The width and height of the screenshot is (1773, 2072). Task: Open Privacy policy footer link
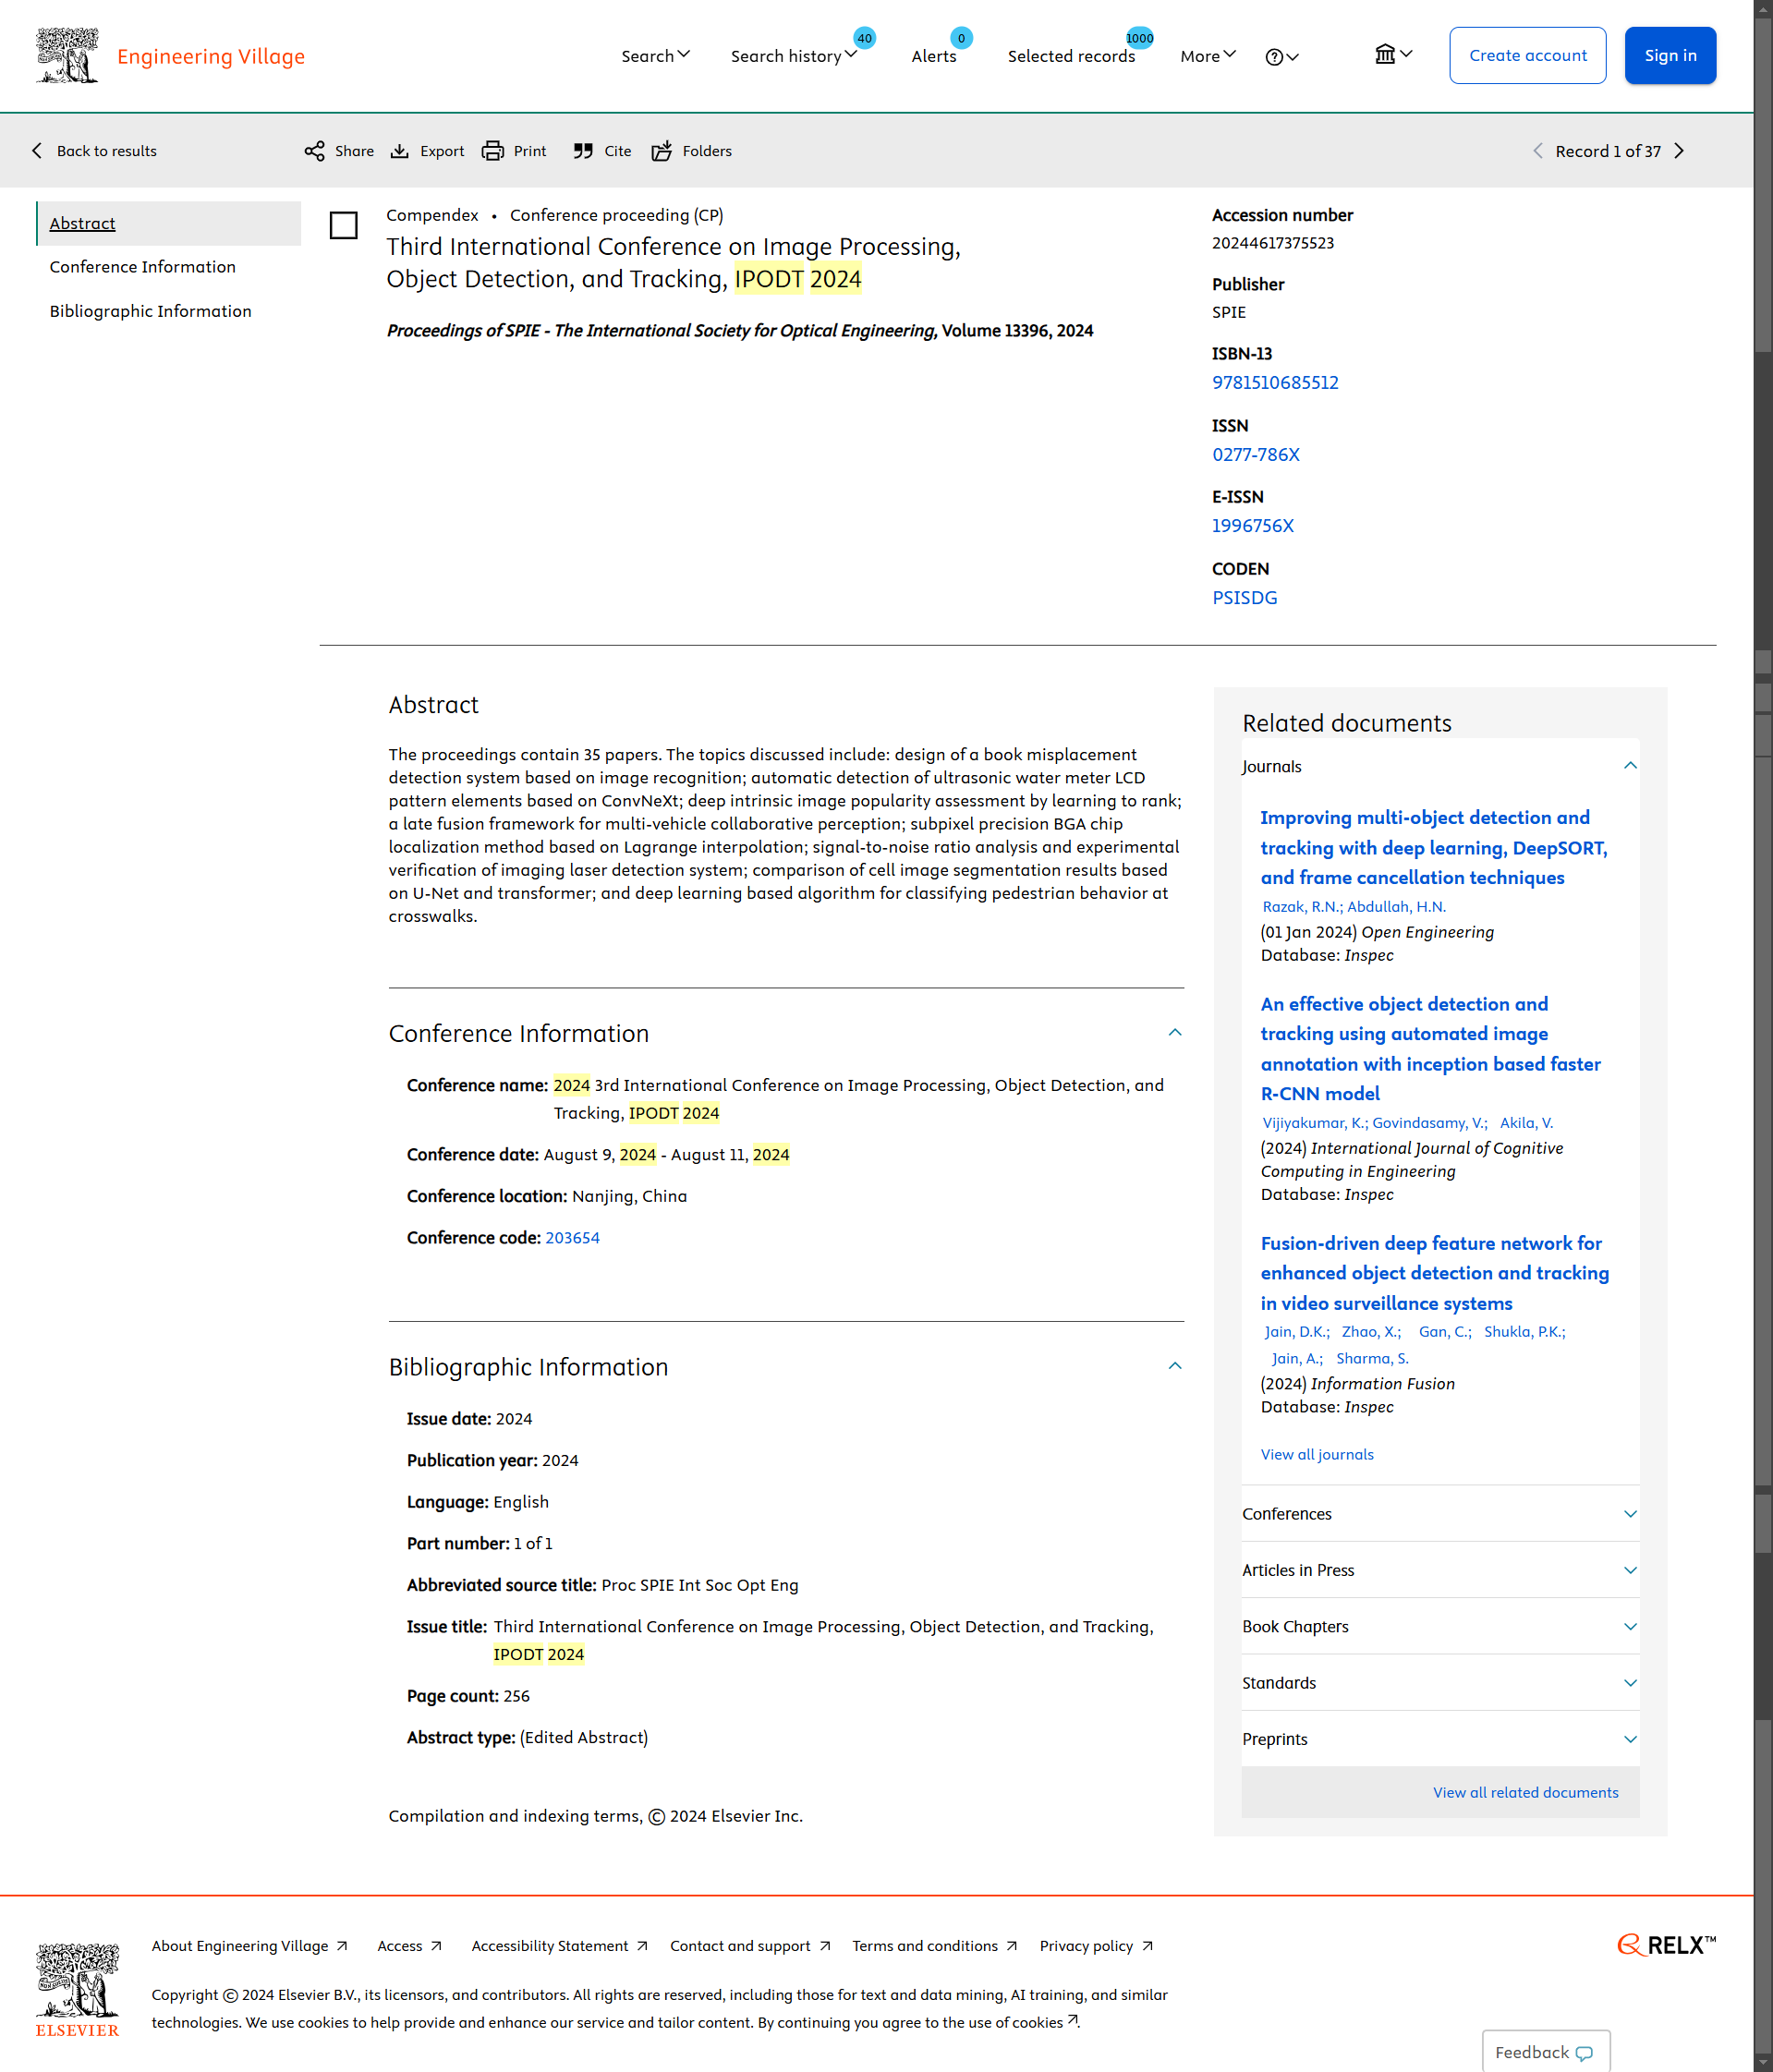click(1096, 1946)
